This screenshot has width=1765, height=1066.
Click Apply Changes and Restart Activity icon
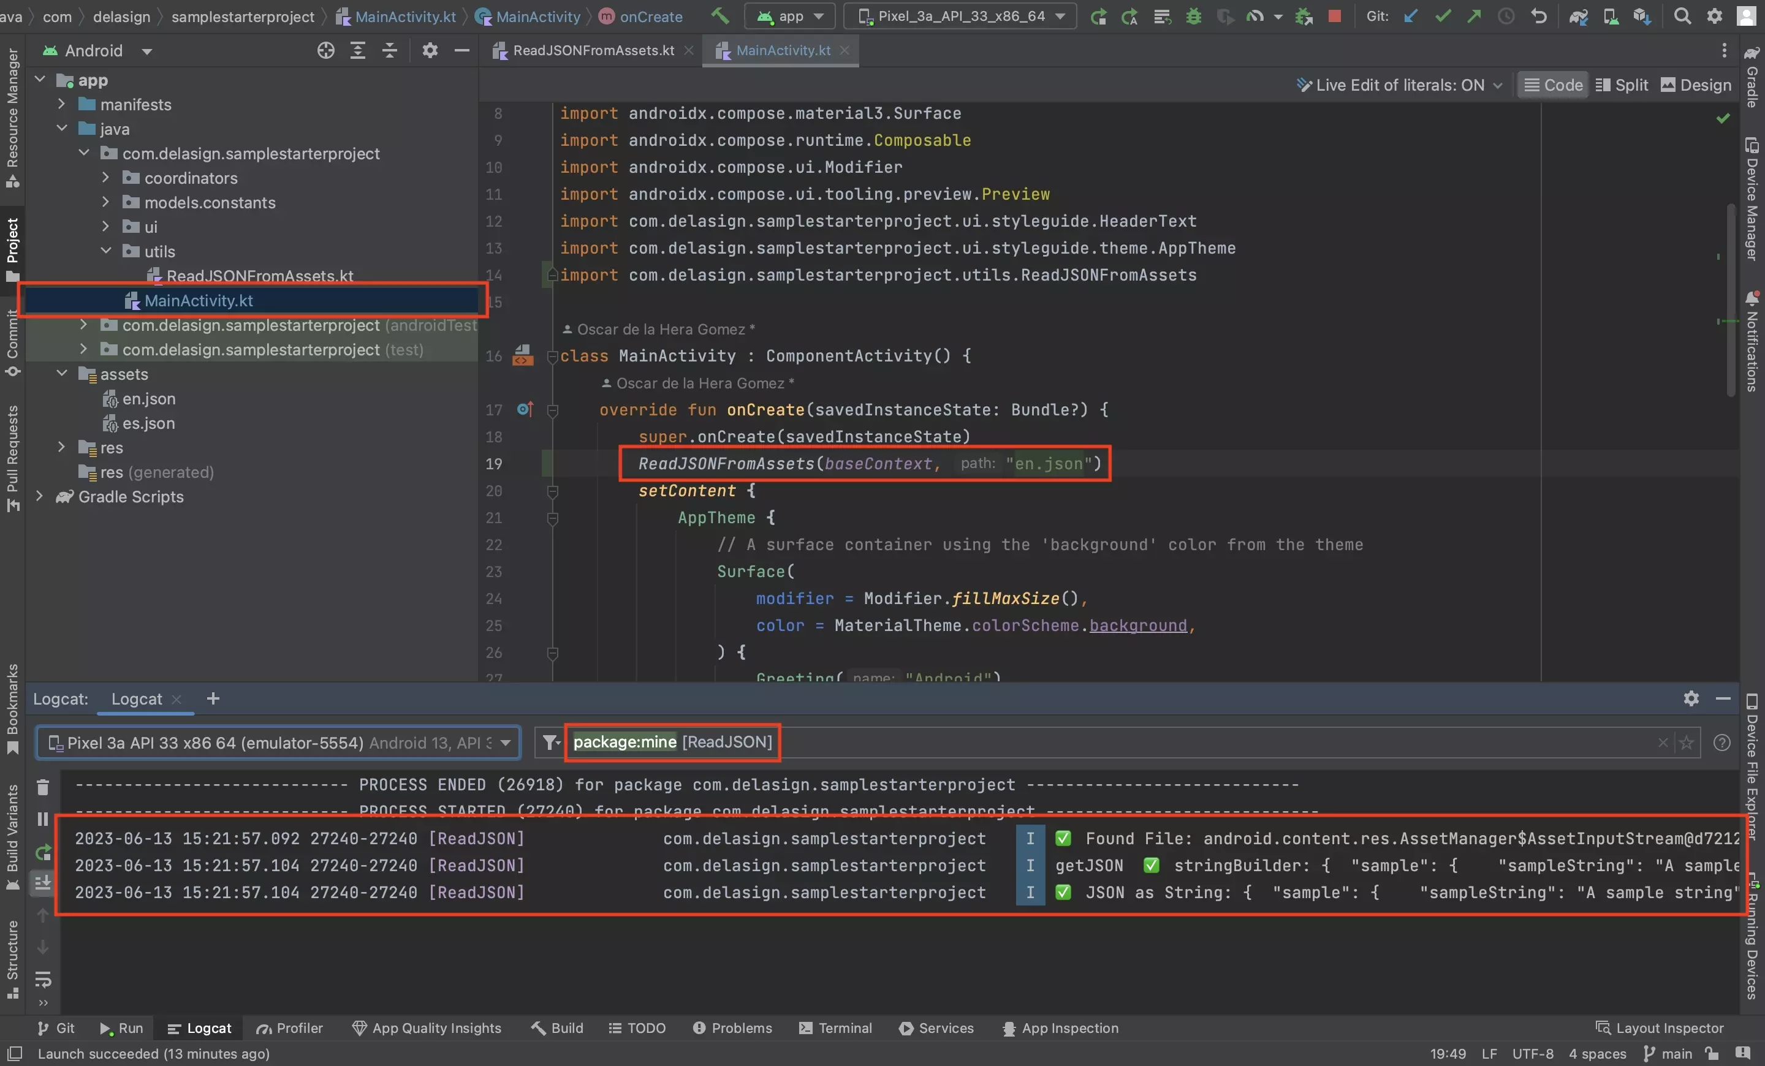tap(1129, 16)
